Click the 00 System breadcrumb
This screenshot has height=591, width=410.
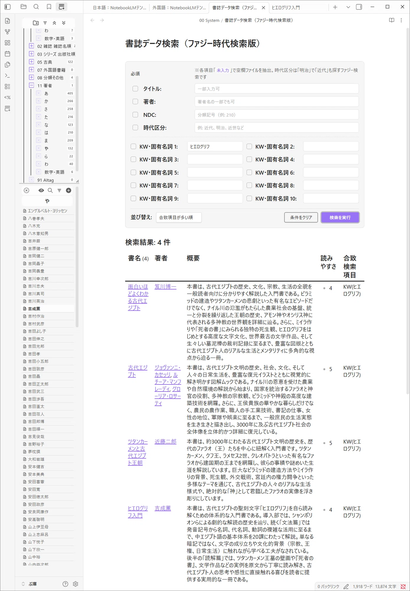point(209,20)
